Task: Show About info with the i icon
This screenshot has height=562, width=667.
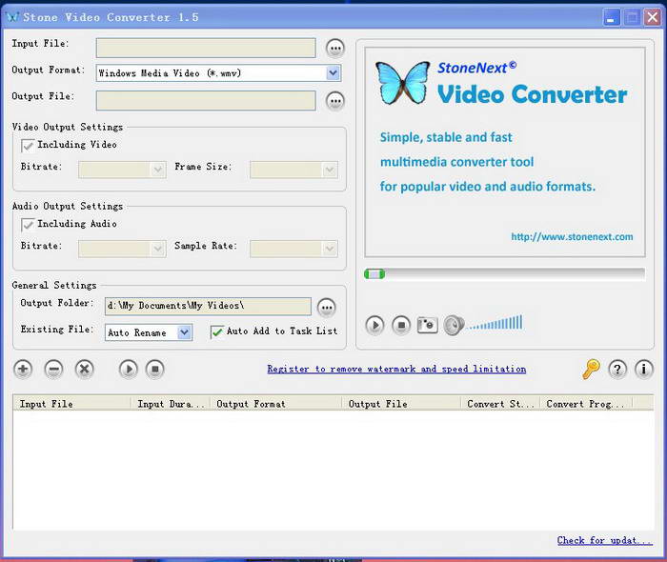Action: tap(643, 369)
